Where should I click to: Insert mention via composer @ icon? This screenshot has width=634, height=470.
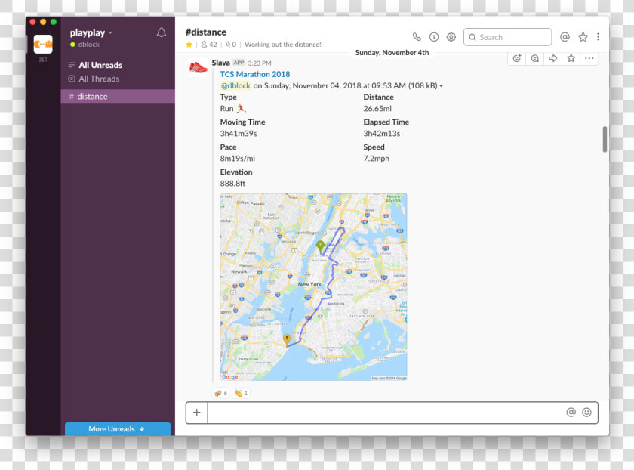tap(571, 412)
